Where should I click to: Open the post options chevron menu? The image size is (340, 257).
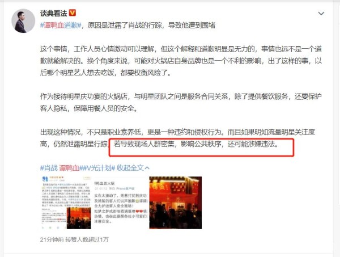[321, 14]
